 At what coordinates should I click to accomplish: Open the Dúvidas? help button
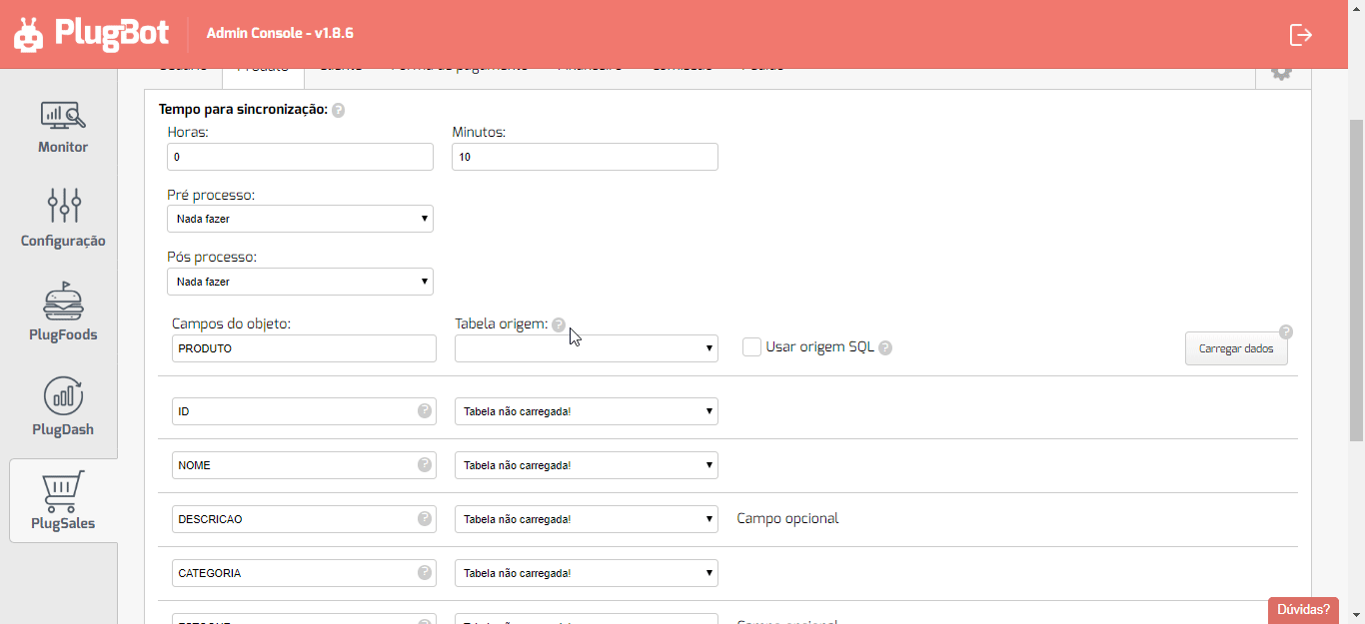click(1303, 609)
